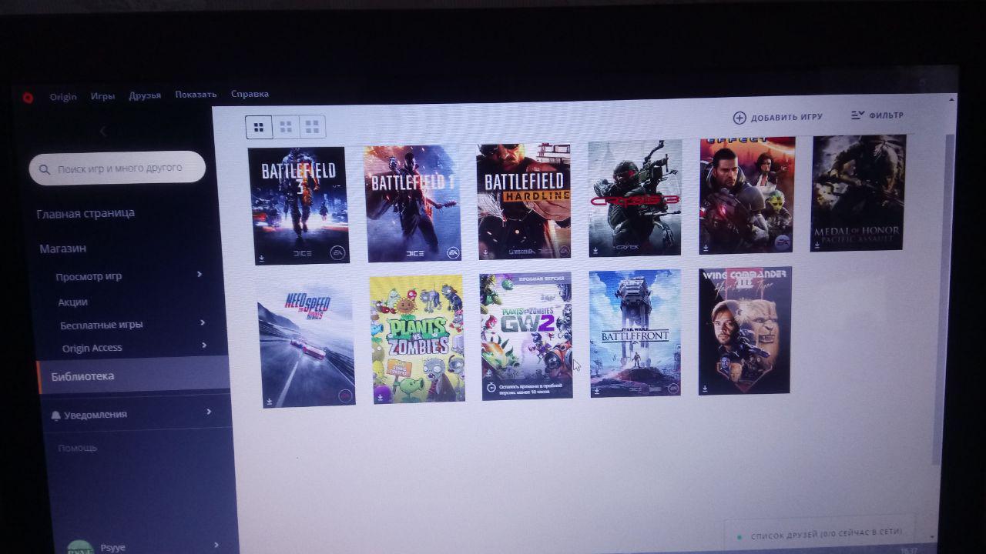Image resolution: width=986 pixels, height=554 pixels.
Task: Click the Добавить игру button label
Action: coord(786,117)
